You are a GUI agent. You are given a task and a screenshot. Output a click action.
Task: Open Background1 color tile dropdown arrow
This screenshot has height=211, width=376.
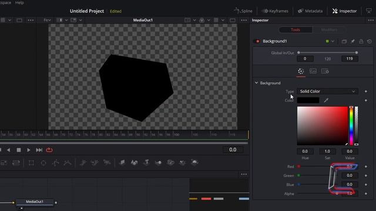[x=333, y=41]
